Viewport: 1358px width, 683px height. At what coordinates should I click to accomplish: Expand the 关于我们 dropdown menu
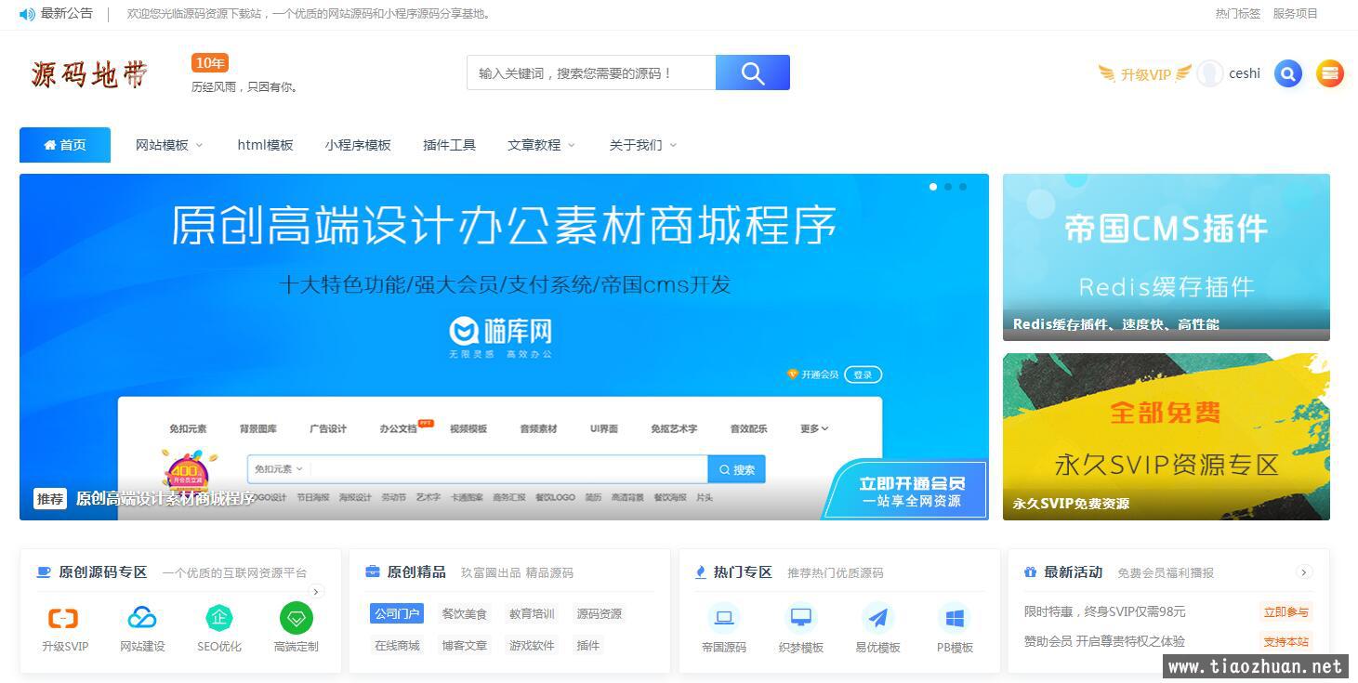[642, 145]
